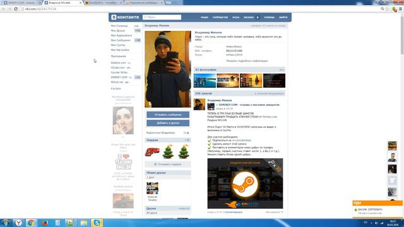Open the palm sunset photo thumbnail

tap(228, 81)
